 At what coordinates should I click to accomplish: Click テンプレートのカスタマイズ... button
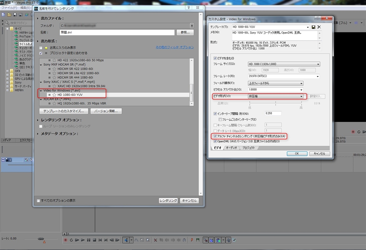(64, 111)
